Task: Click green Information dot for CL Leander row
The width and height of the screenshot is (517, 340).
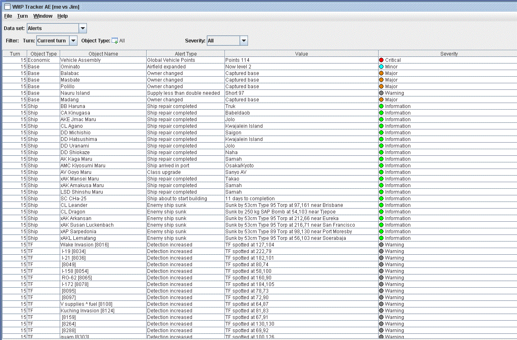Action: click(x=381, y=205)
